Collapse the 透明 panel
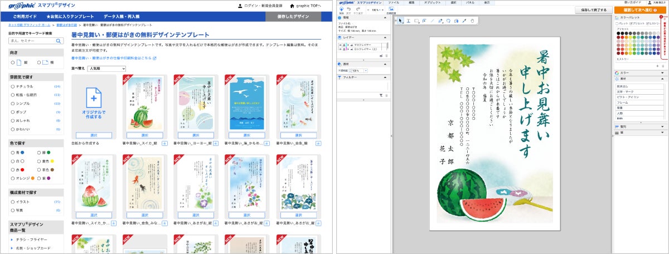This screenshot has width=669, height=254. 385,64
